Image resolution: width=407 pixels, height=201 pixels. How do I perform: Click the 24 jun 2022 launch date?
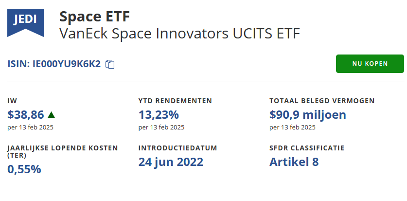[171, 162]
